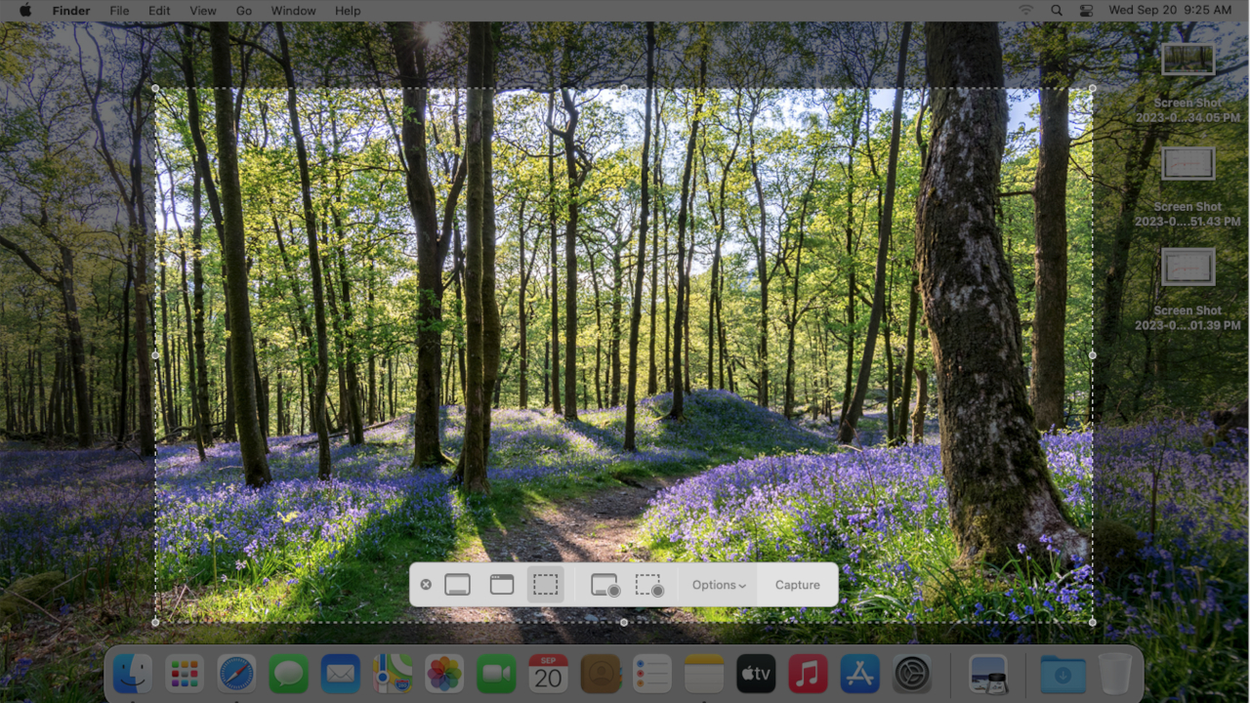The image size is (1250, 703).
Task: Open the Trash in the Dock
Action: coord(1114,674)
